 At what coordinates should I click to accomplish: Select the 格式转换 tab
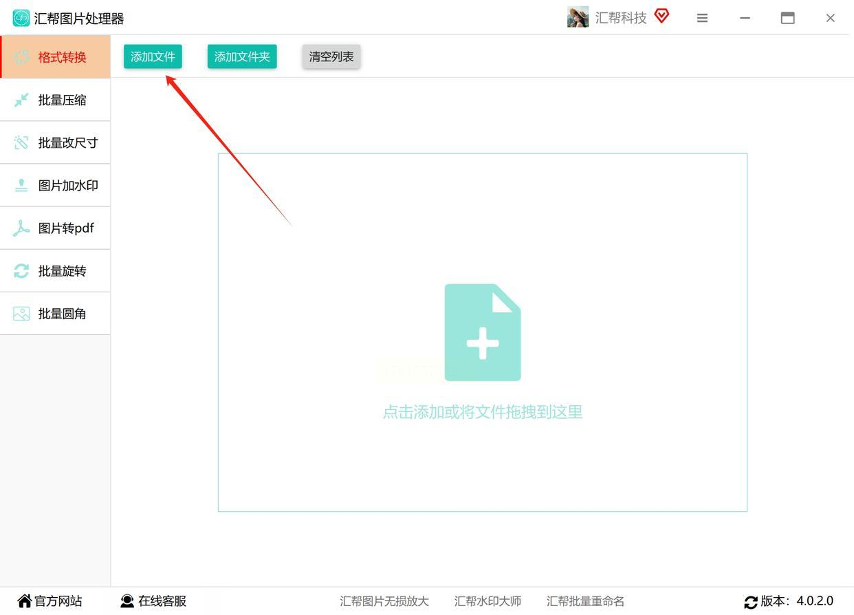(55, 57)
